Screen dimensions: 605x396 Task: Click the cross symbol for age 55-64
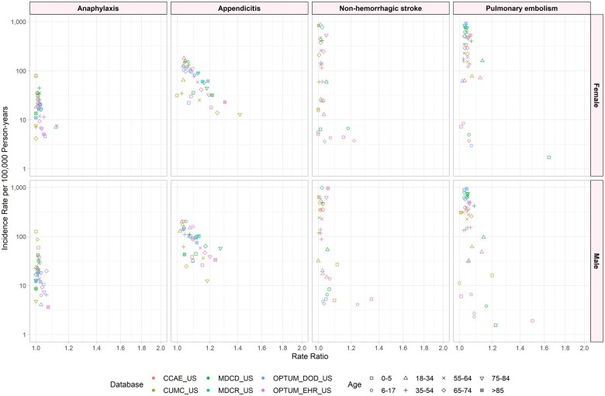[x=444, y=378]
